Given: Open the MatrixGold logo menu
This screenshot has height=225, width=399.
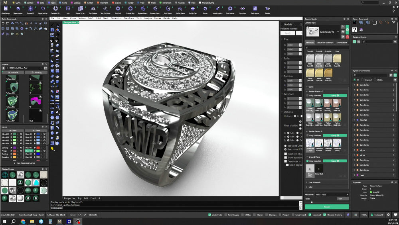Looking at the screenshot, I should click(5, 2).
